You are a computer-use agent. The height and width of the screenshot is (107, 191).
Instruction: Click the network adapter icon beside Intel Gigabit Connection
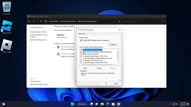(x=81, y=40)
